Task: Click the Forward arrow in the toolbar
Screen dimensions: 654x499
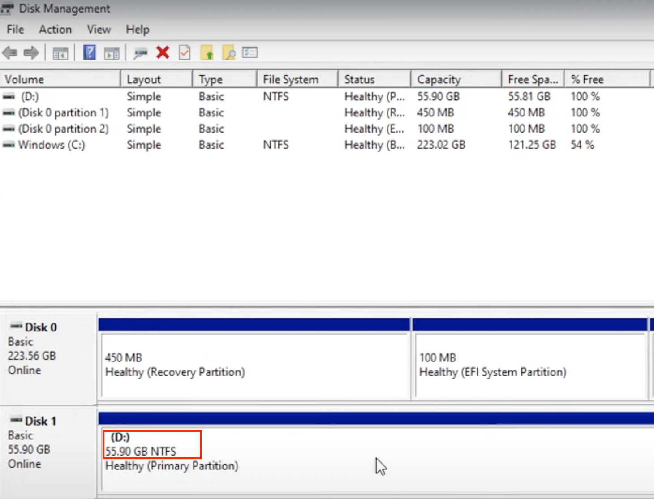Action: pos(31,53)
